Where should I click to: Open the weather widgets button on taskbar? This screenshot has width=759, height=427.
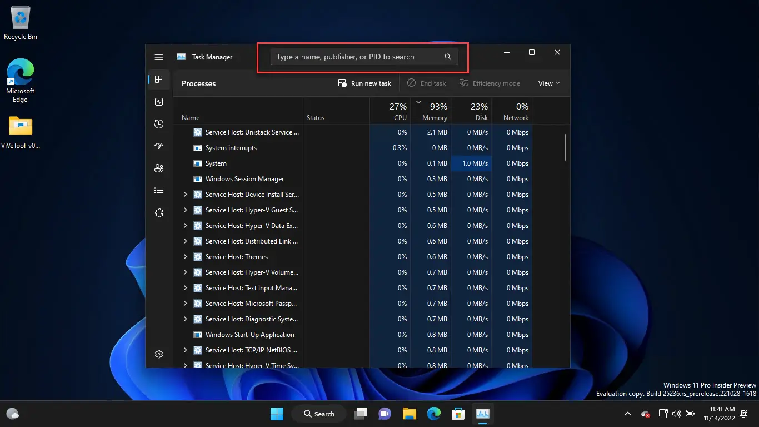pos(13,414)
